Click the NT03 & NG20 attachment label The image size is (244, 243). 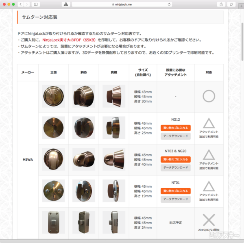[176, 151]
